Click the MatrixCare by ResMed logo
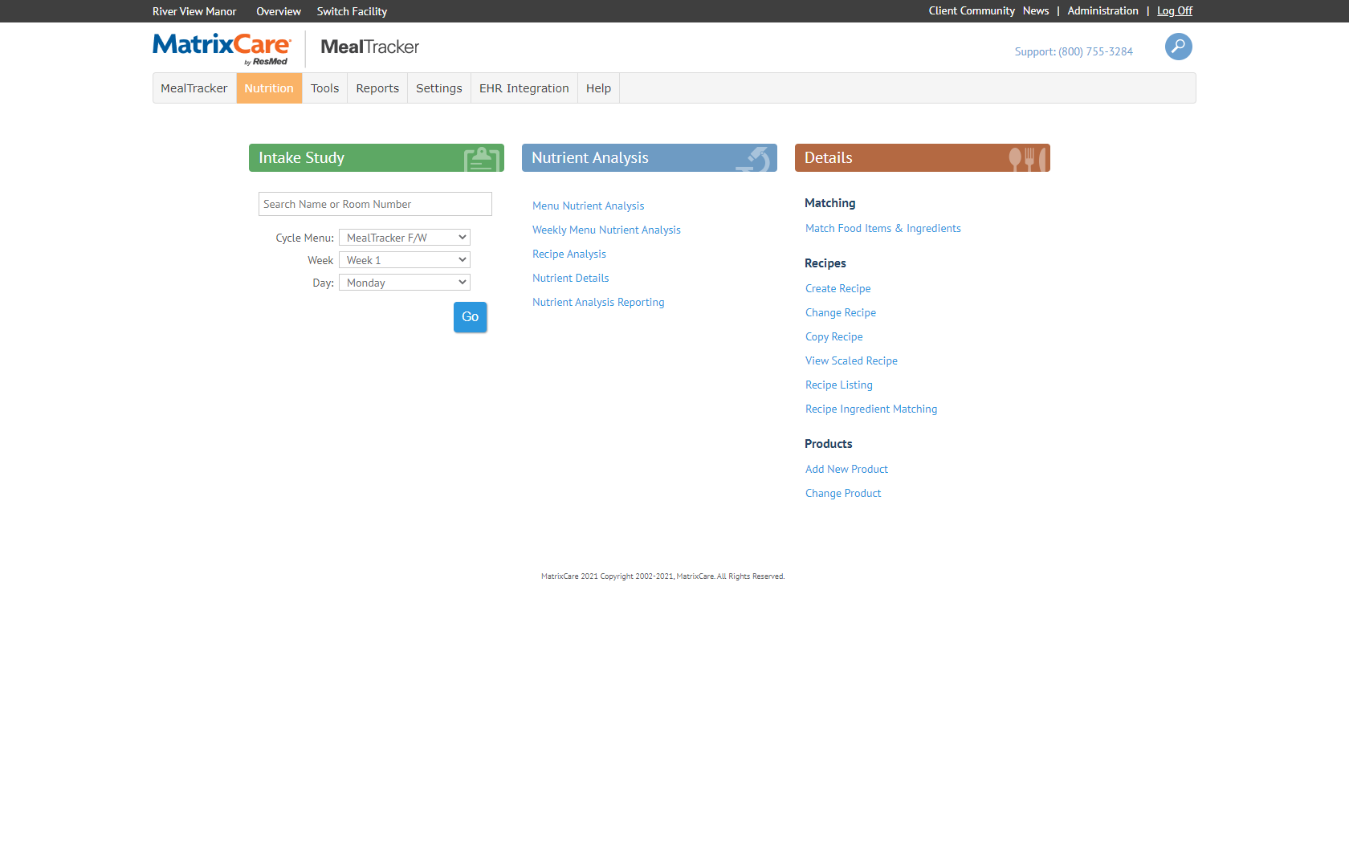Viewport: 1349px width, 843px height. pyautogui.click(x=222, y=48)
